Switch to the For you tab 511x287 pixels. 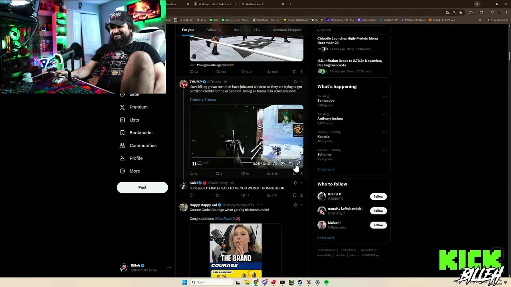pos(188,30)
